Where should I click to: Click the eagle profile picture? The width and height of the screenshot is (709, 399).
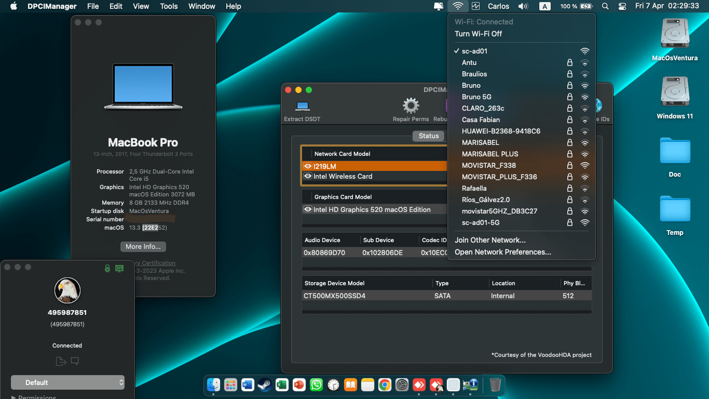(67, 290)
